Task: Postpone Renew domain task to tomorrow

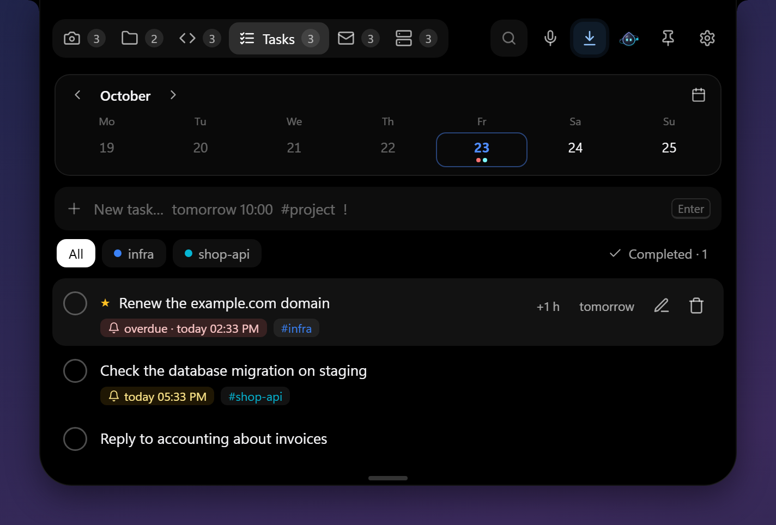Action: click(x=607, y=307)
